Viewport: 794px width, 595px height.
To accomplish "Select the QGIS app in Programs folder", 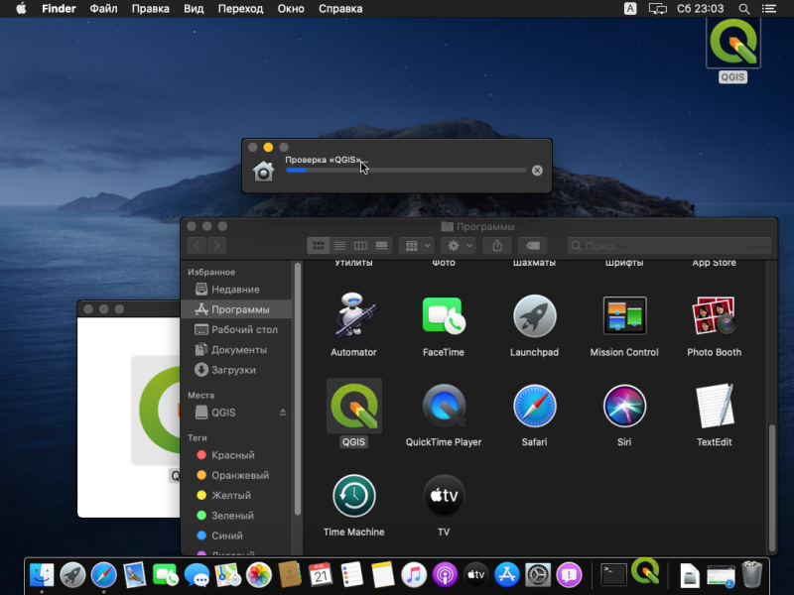I will point(353,406).
